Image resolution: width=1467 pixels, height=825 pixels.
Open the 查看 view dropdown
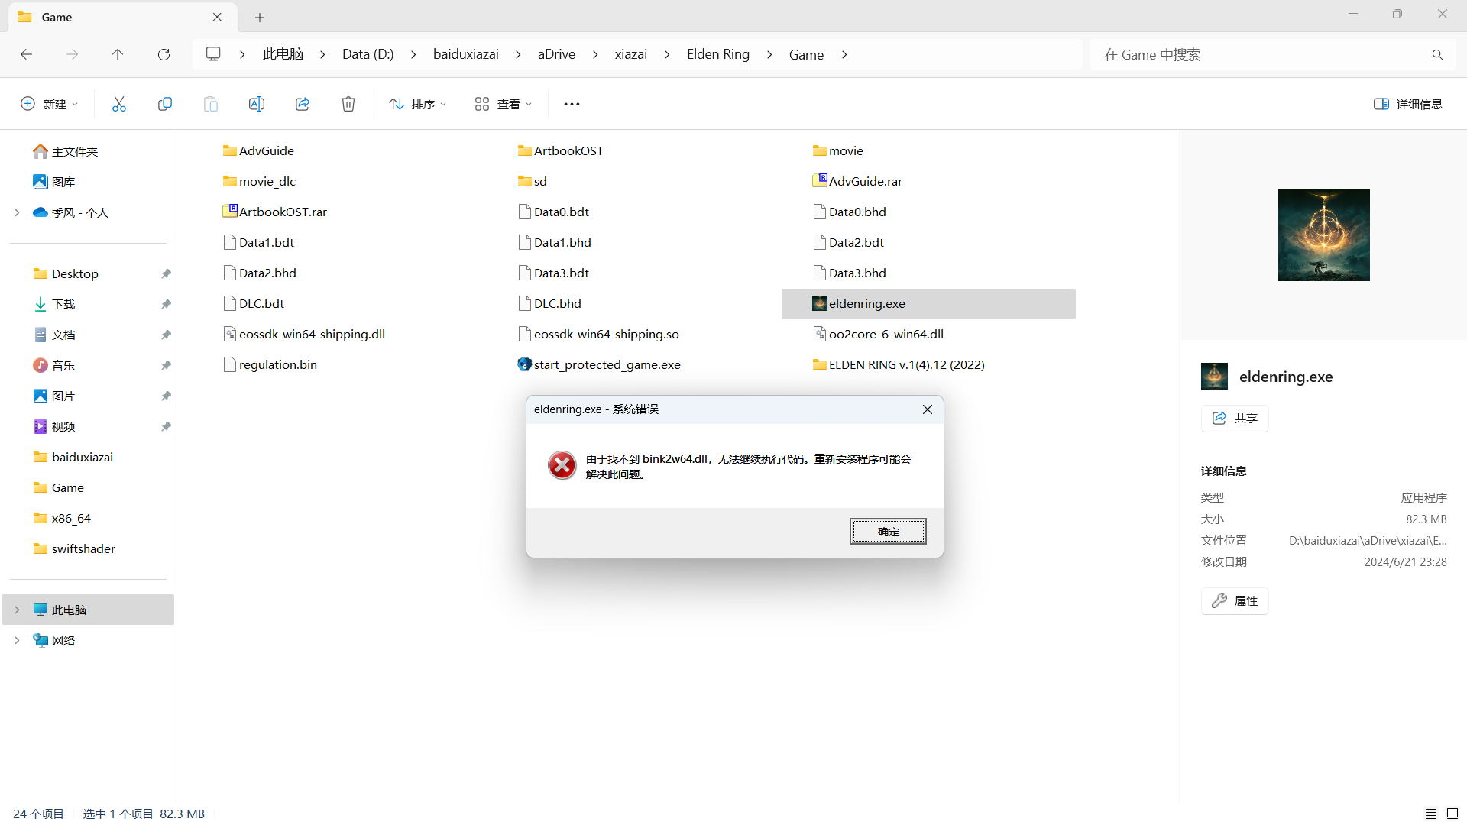(x=503, y=104)
